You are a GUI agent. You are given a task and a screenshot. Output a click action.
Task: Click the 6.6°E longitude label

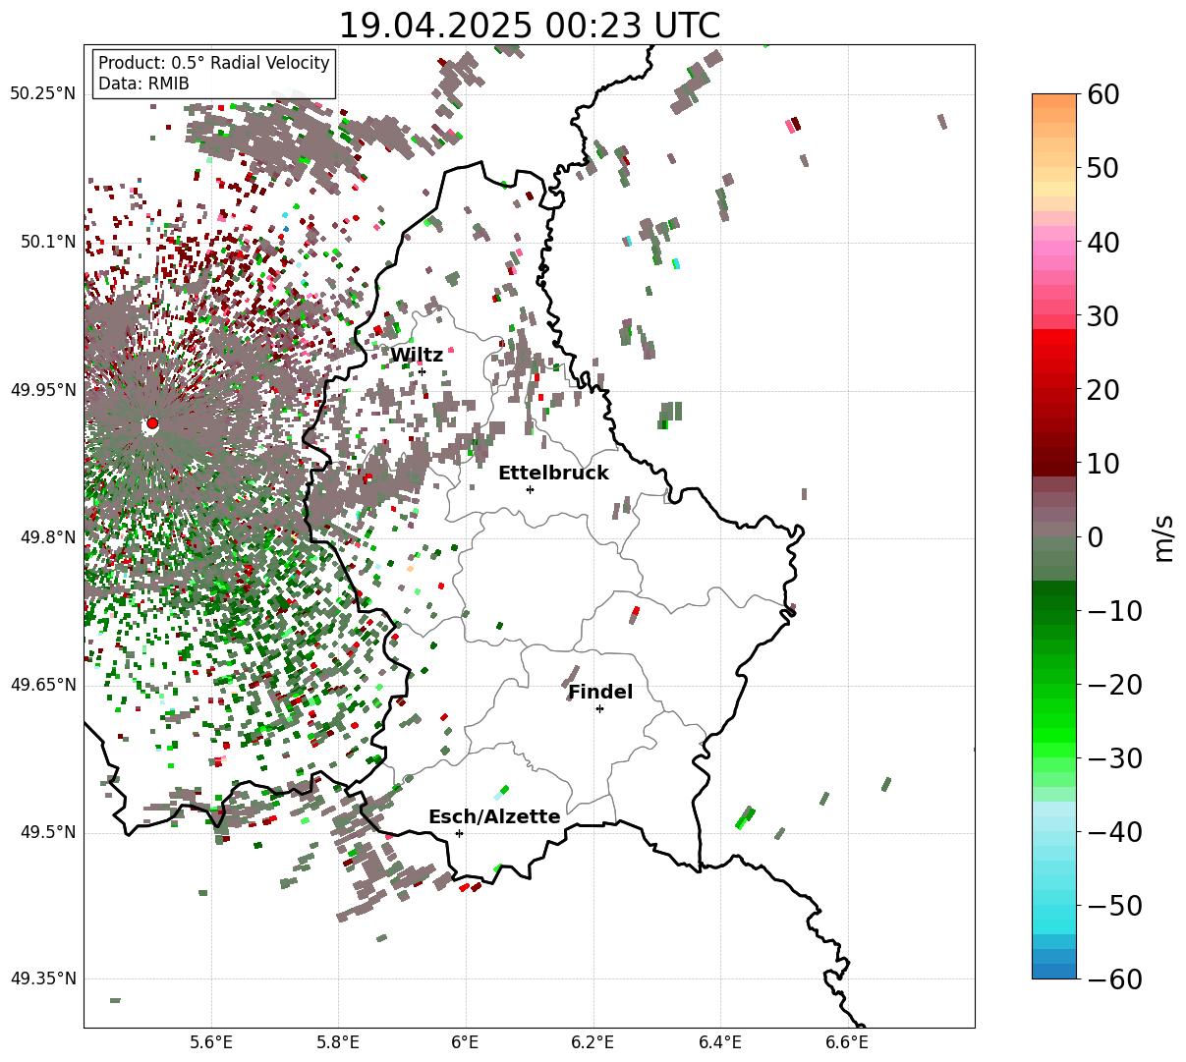tap(847, 1041)
